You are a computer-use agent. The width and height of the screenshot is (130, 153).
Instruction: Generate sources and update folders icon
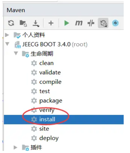click(23, 23)
